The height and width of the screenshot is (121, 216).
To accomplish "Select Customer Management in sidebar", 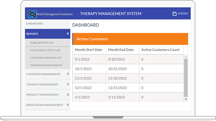I will coord(48,74).
